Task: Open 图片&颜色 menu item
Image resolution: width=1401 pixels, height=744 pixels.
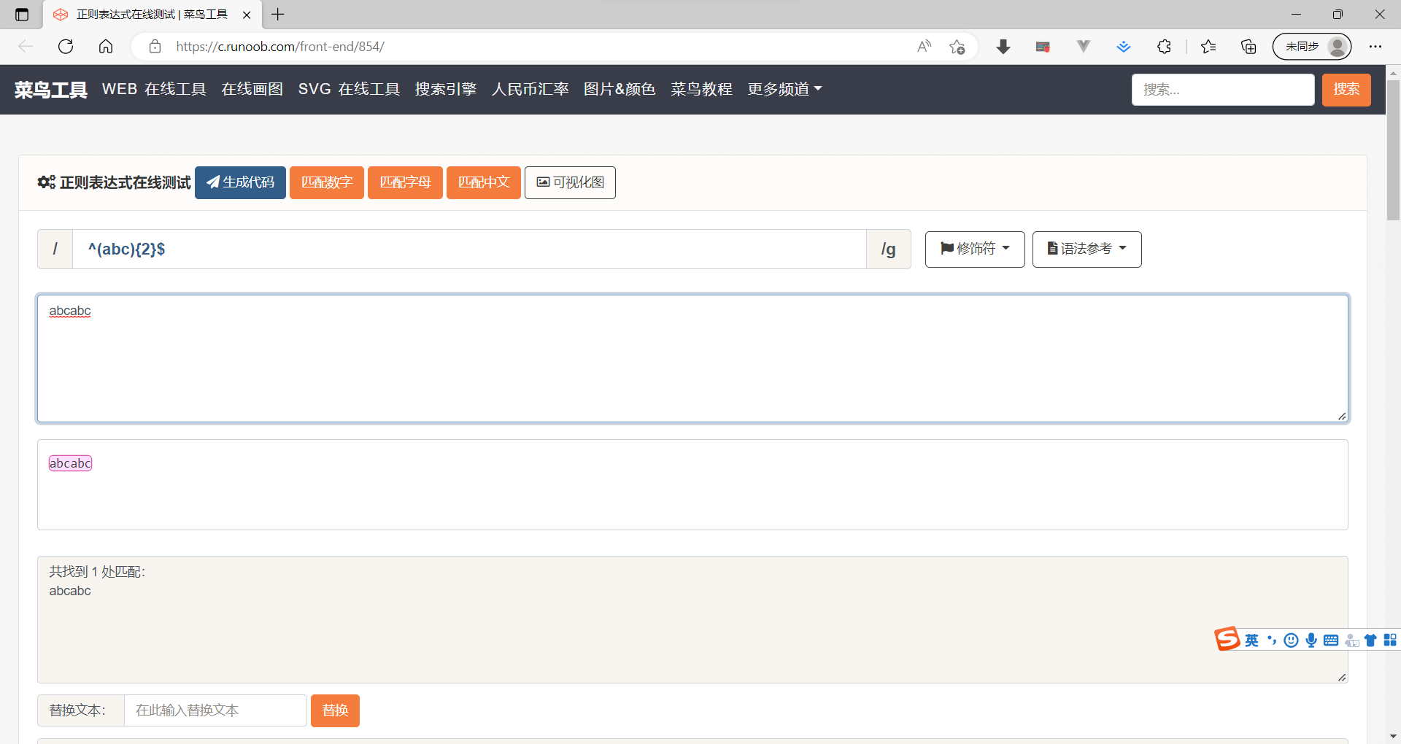Action: [620, 89]
